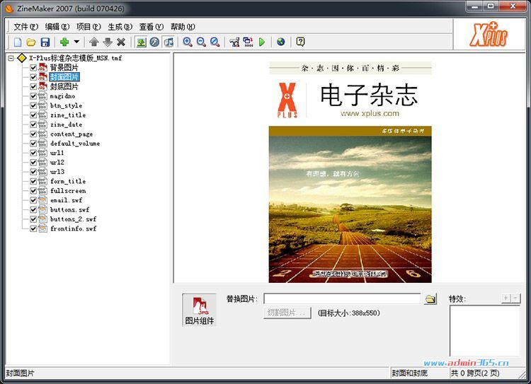Toggle the content_page checkbox

[33, 134]
